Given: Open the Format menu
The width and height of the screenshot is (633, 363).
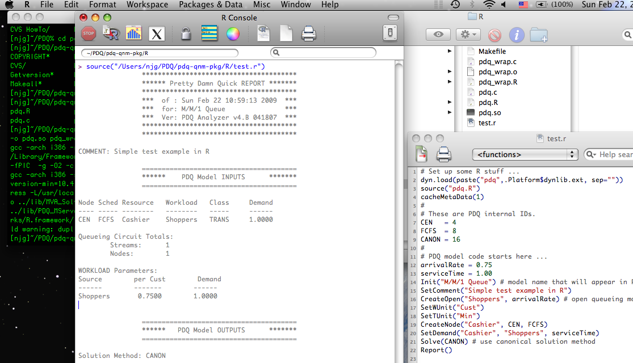Looking at the screenshot, I should click(103, 5).
